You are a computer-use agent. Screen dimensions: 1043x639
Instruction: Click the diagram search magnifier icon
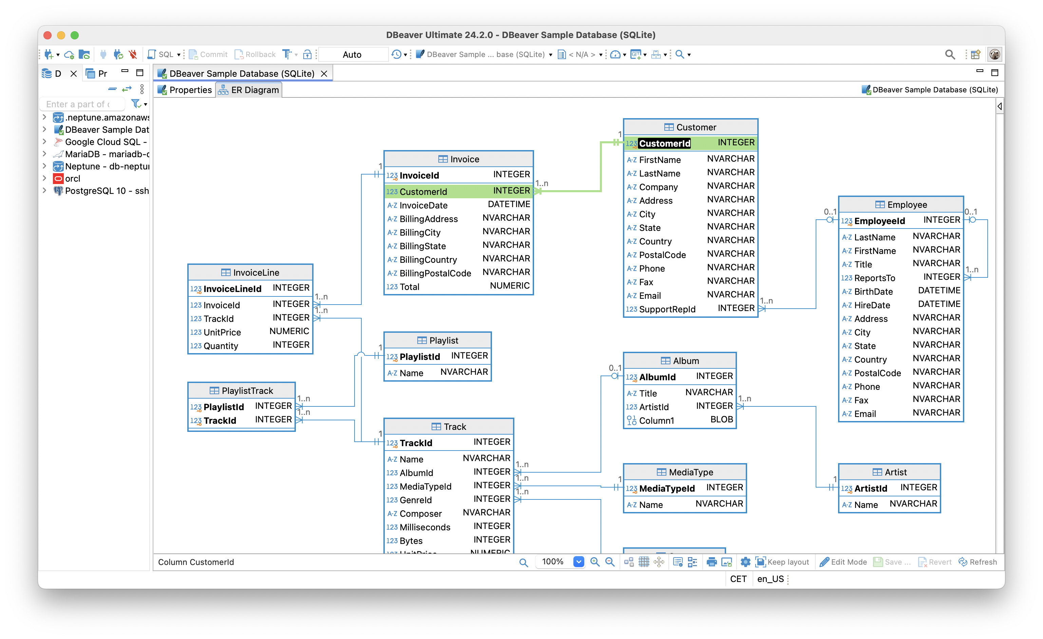pyautogui.click(x=524, y=562)
